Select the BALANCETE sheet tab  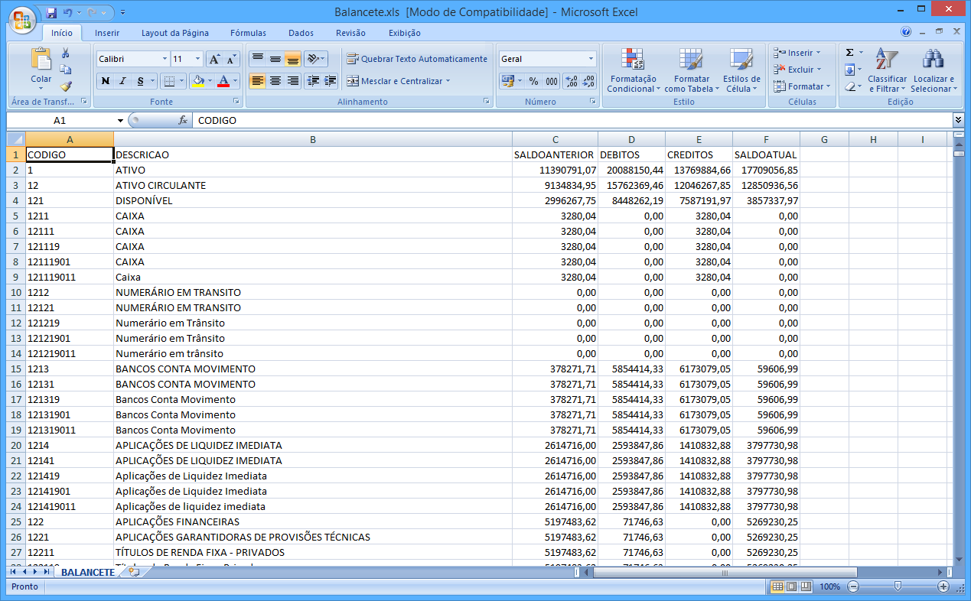(88, 572)
